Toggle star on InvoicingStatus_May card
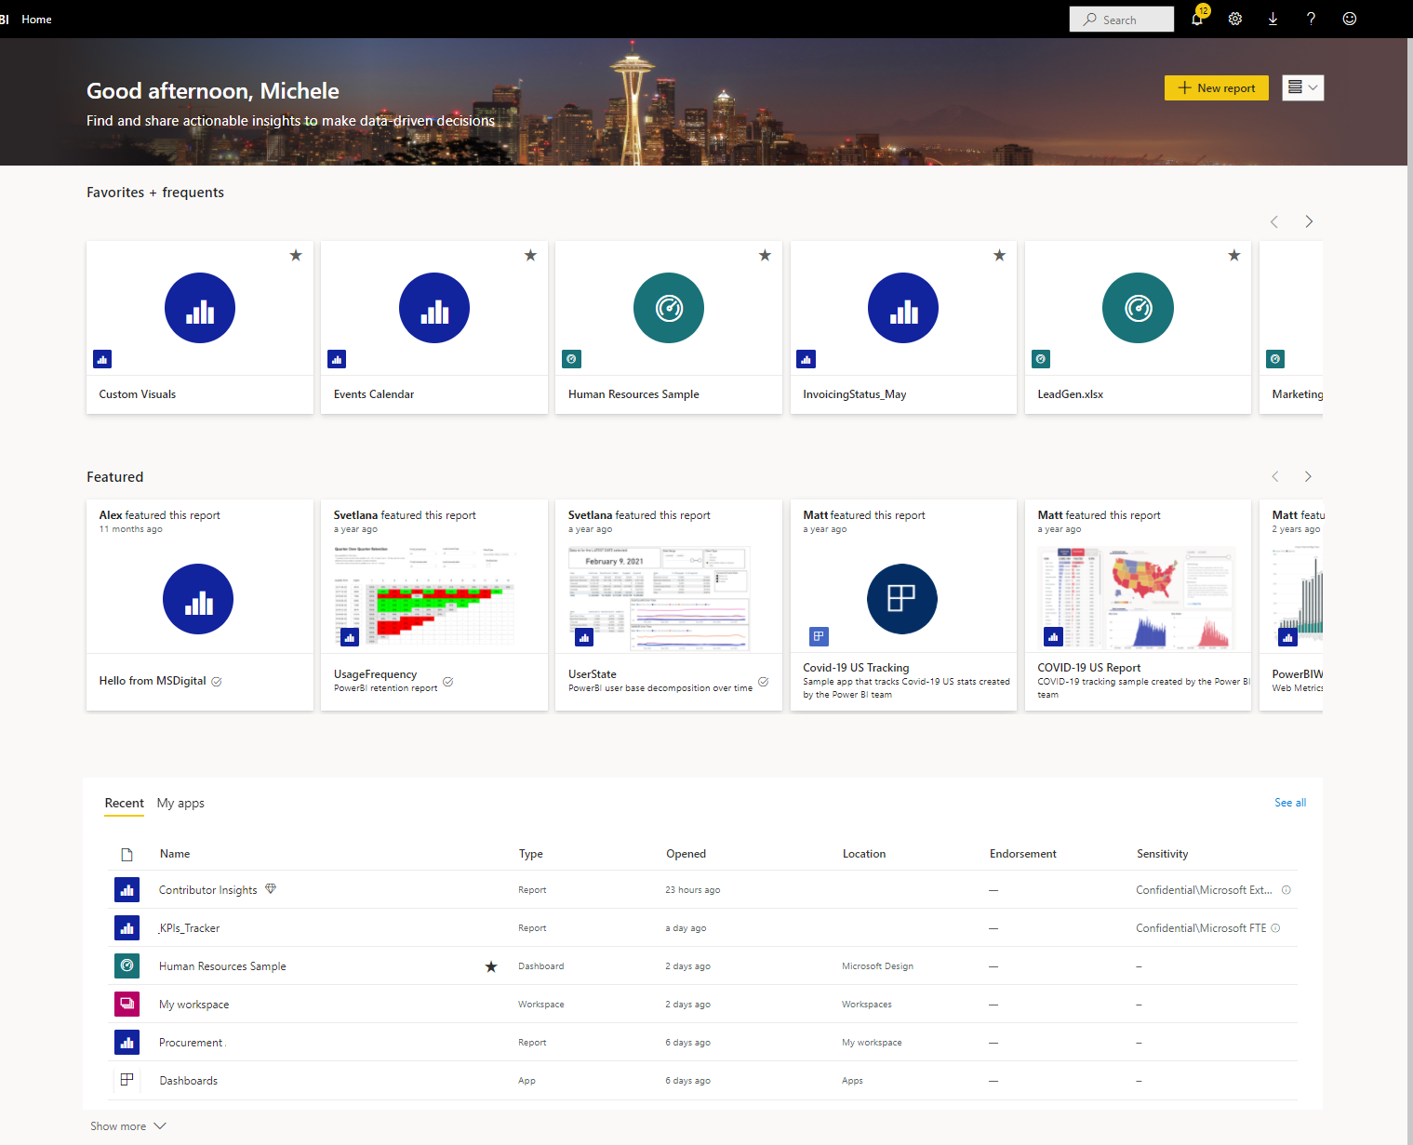Image resolution: width=1413 pixels, height=1145 pixels. (x=999, y=255)
